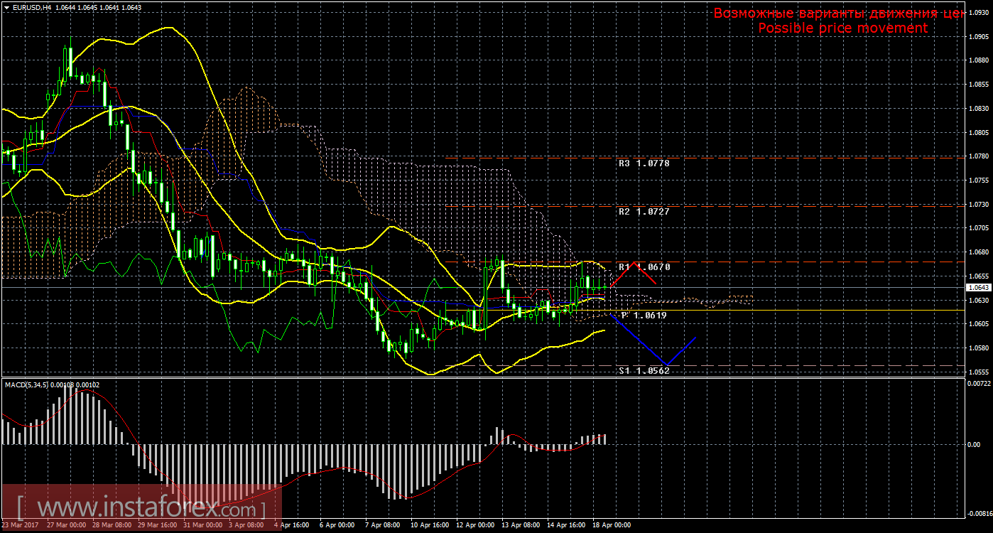Open the chart menu triangle beside EURUSD,H4

(x=6, y=7)
